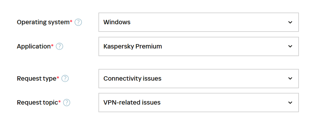Select the "Windows" value in the dropdown
This screenshot has height=130, width=315.
coord(117,22)
